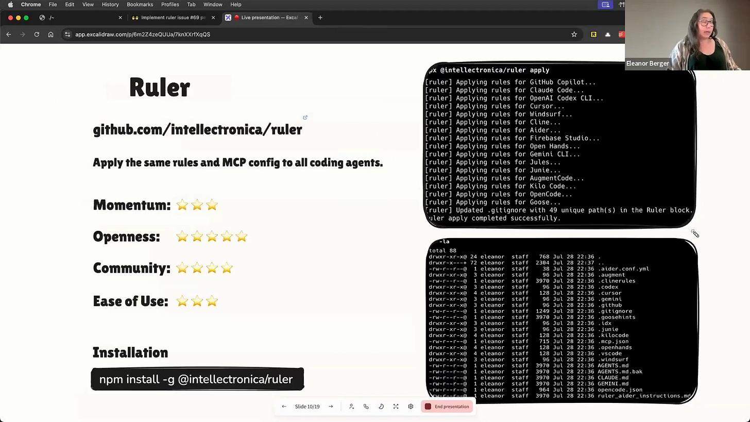Open the Apple menu
This screenshot has width=750, height=422.
click(x=10, y=5)
